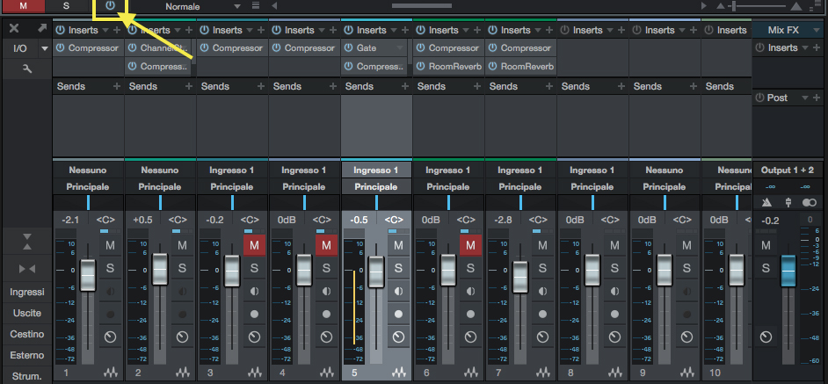828x384 pixels.
Task: Add an insert on channel 1 with plus
Action: [118, 30]
